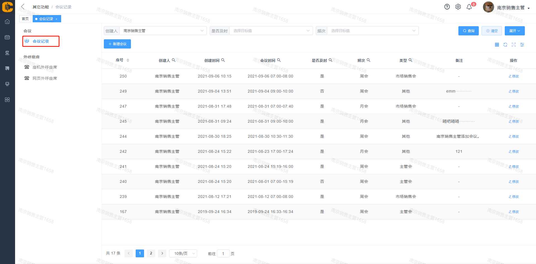Viewport: 536px width, 264px height.
Task: Click the 新增会议 button
Action: 117,44
